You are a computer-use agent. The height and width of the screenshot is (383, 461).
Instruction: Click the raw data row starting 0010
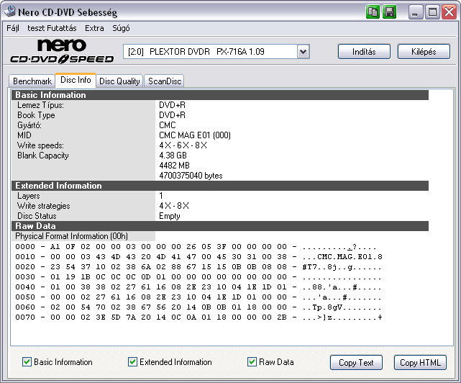pos(198,257)
